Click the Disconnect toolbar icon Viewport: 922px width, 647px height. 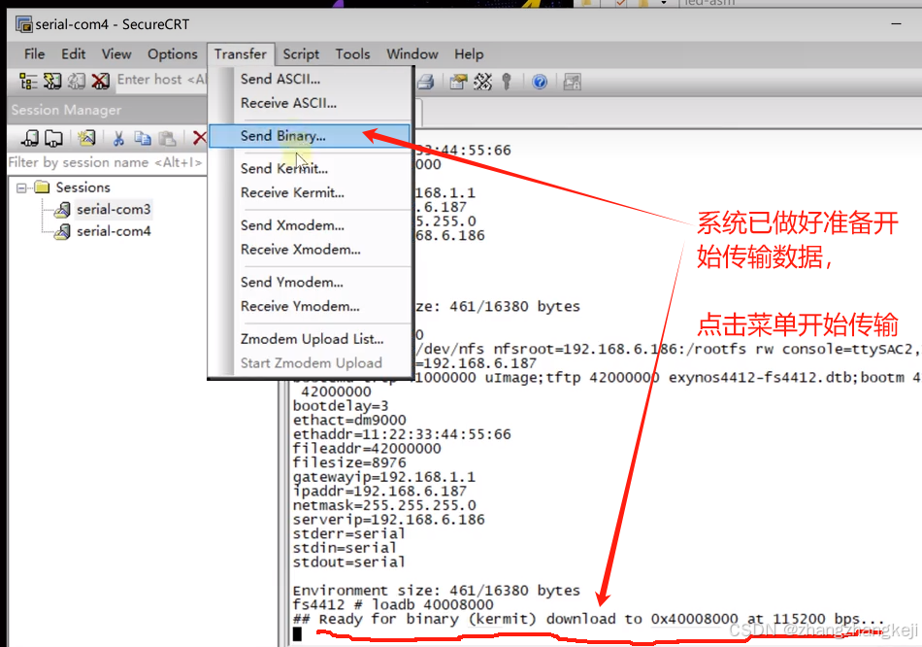(x=101, y=81)
